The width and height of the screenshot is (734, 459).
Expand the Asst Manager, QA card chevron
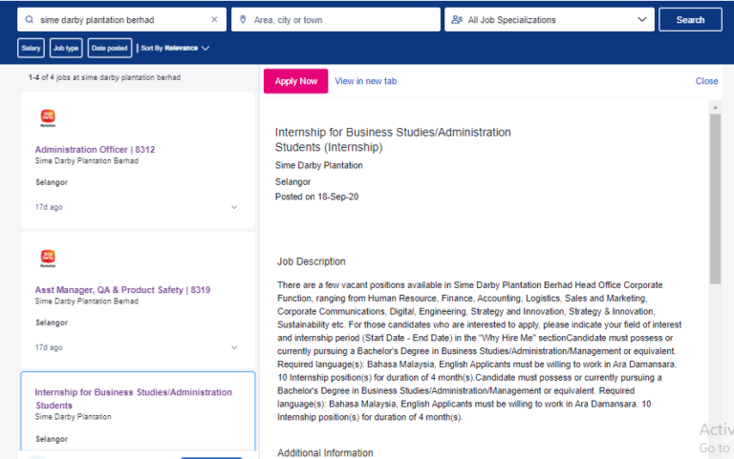(x=235, y=347)
